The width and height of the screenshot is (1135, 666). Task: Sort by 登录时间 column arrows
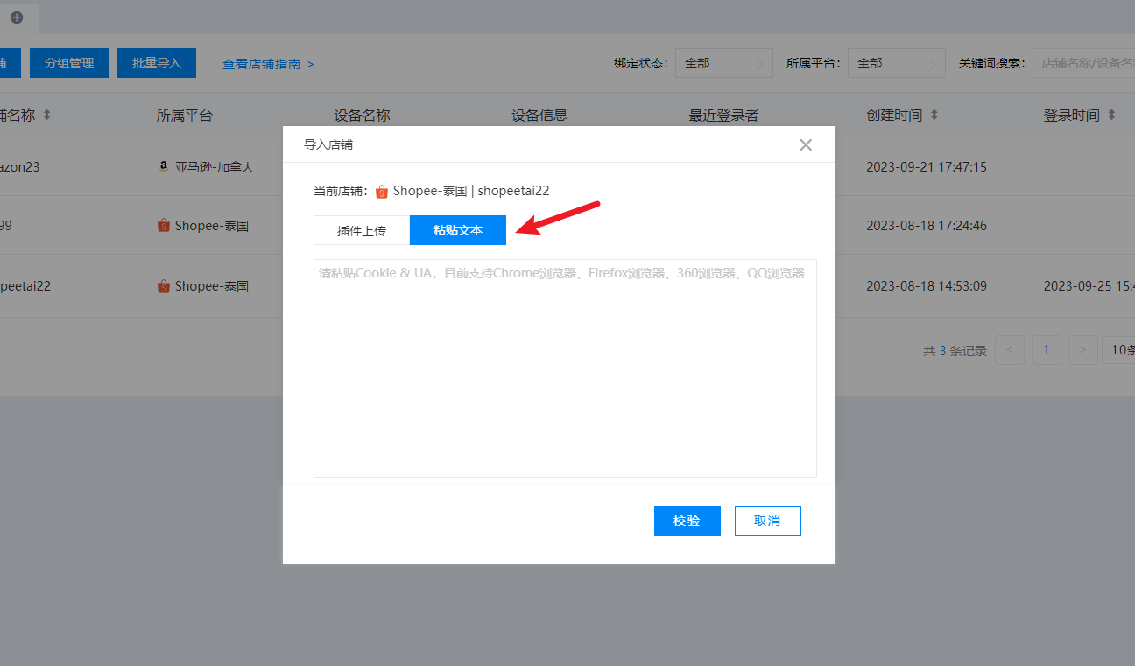(x=1111, y=116)
